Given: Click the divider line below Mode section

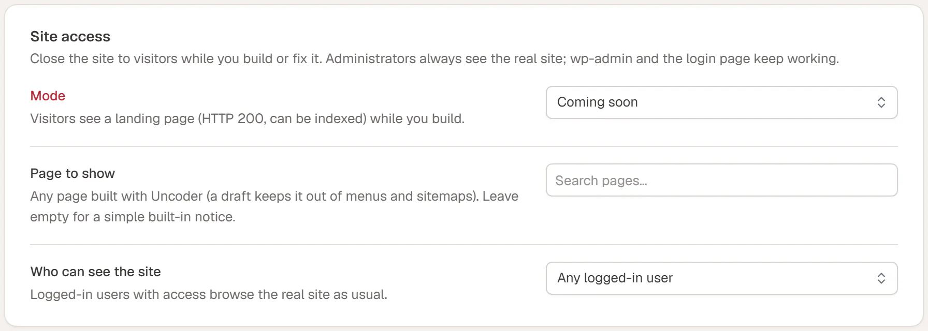Looking at the screenshot, I should pos(464,146).
